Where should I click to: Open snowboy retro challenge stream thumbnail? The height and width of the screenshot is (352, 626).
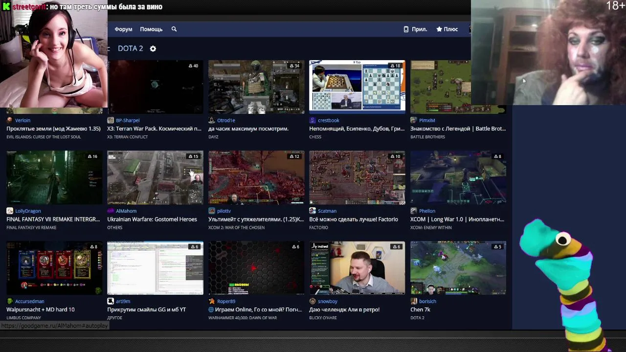357,268
